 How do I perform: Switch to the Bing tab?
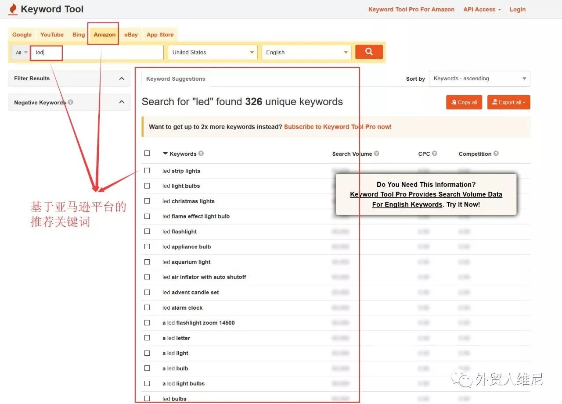79,35
